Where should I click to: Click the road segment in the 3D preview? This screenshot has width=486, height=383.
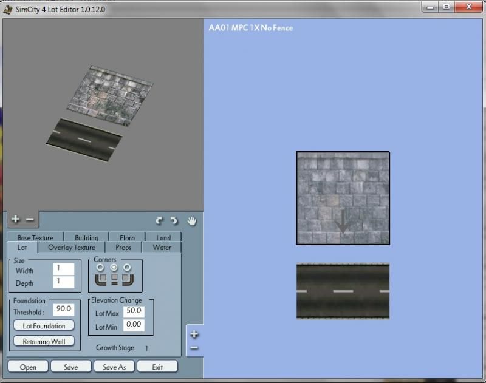tap(84, 140)
